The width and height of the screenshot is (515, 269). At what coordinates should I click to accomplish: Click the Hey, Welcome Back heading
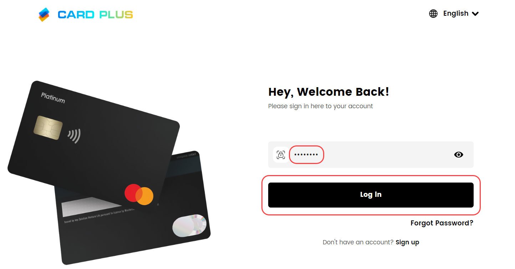(328, 92)
